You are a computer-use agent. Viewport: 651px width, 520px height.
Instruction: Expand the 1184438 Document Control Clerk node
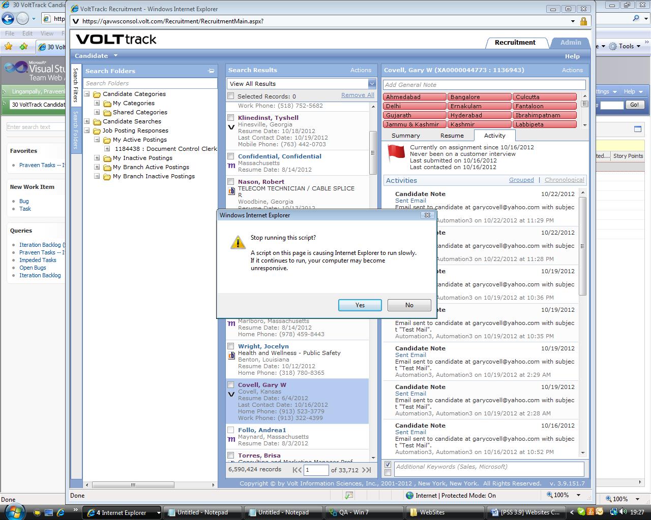tap(107, 149)
